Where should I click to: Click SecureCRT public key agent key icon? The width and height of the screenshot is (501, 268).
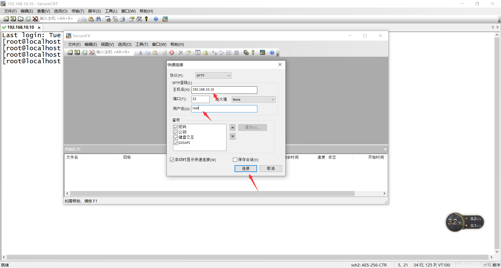coord(146,19)
